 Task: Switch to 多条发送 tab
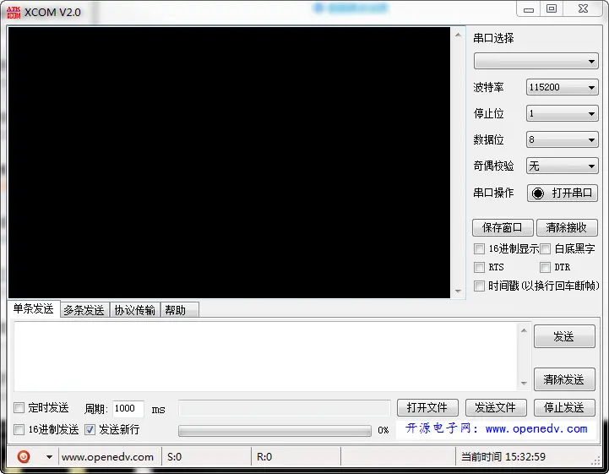coord(84,310)
